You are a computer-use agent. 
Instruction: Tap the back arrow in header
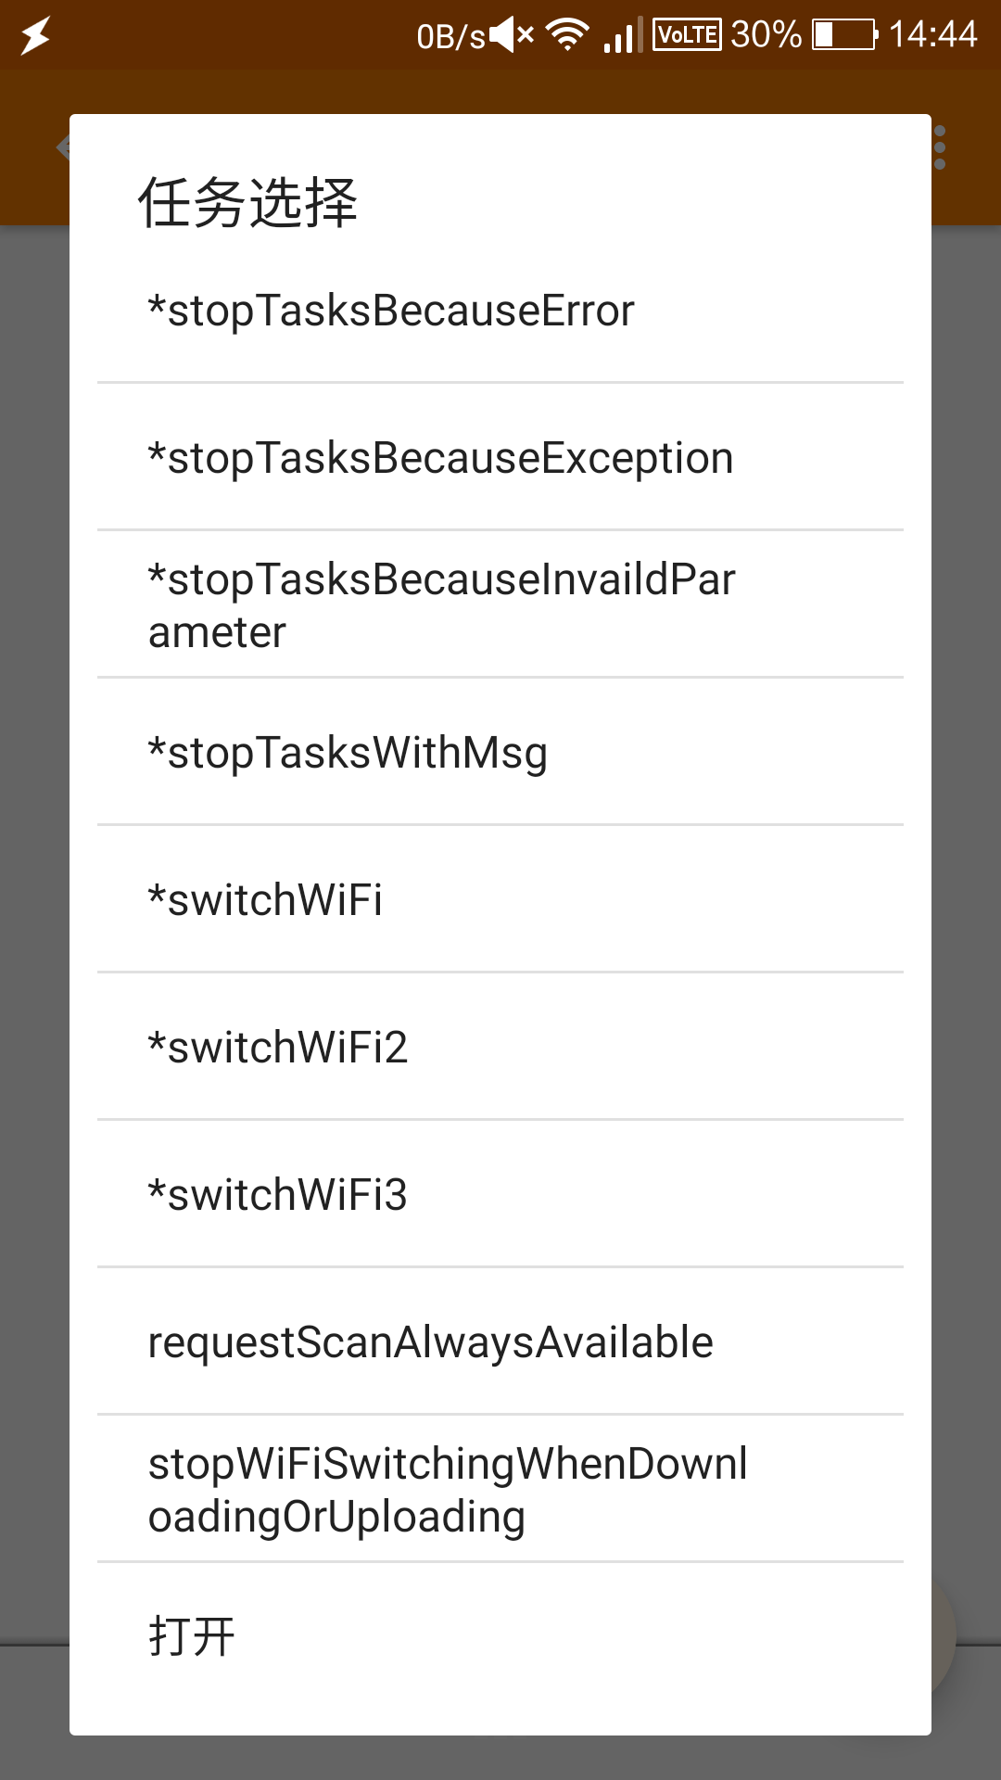tap(63, 146)
